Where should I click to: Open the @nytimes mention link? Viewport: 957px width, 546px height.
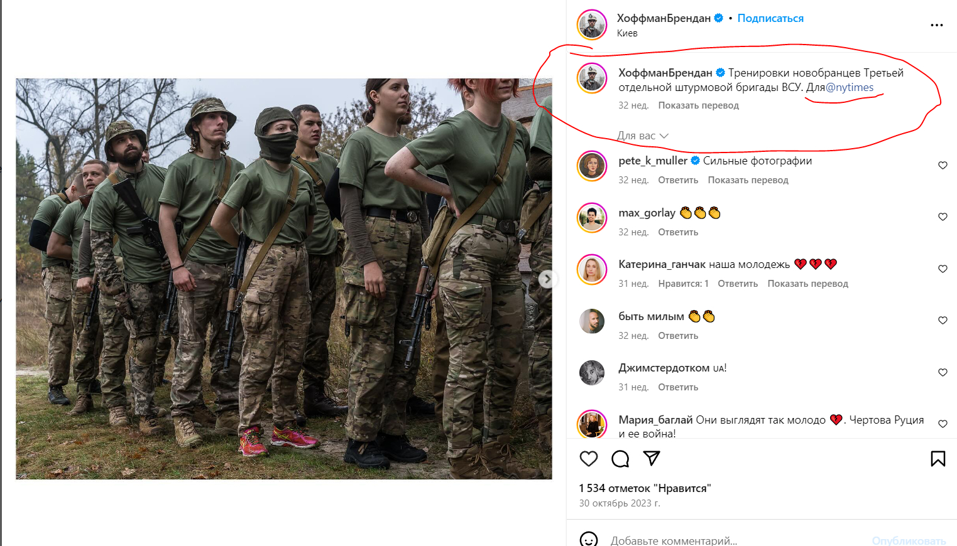[x=850, y=87]
